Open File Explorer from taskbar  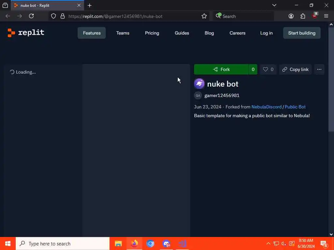tap(118, 243)
